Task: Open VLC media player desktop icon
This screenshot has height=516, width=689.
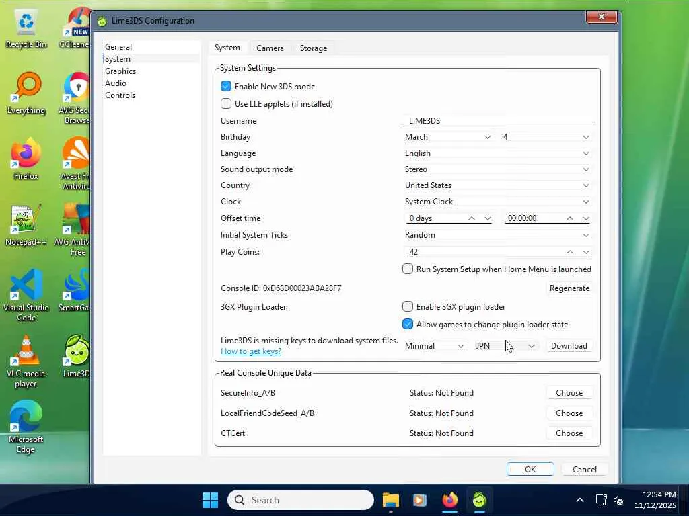Action: point(26,361)
